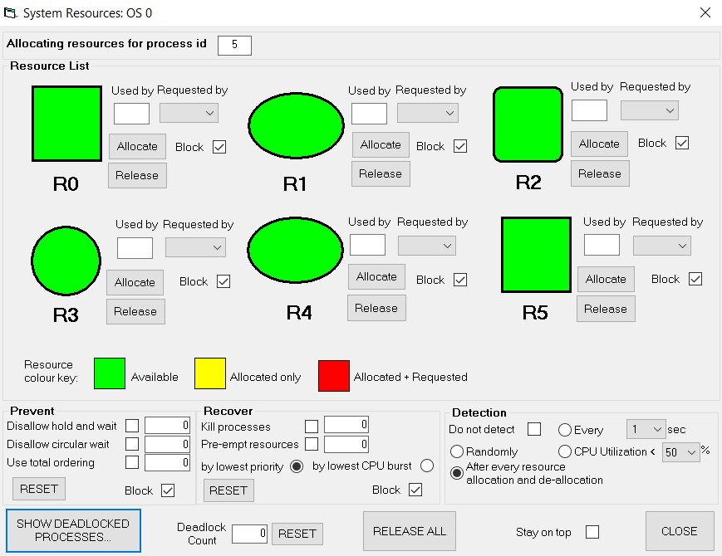
Task: Click the process id input field
Action: 234,45
